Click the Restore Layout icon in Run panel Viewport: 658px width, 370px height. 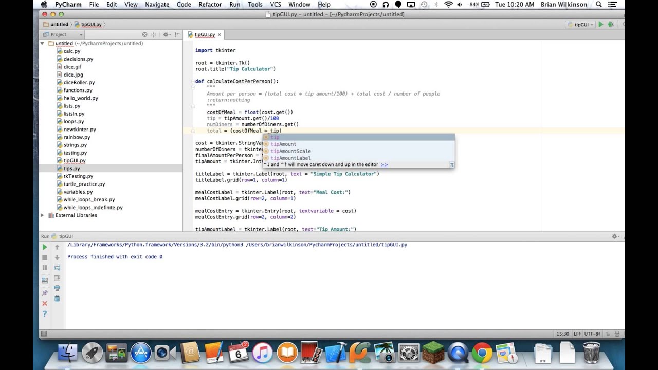[x=45, y=280]
